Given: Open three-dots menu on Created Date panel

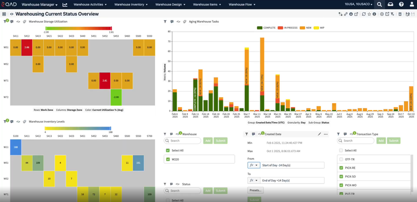Looking at the screenshot, I should (x=325, y=134).
